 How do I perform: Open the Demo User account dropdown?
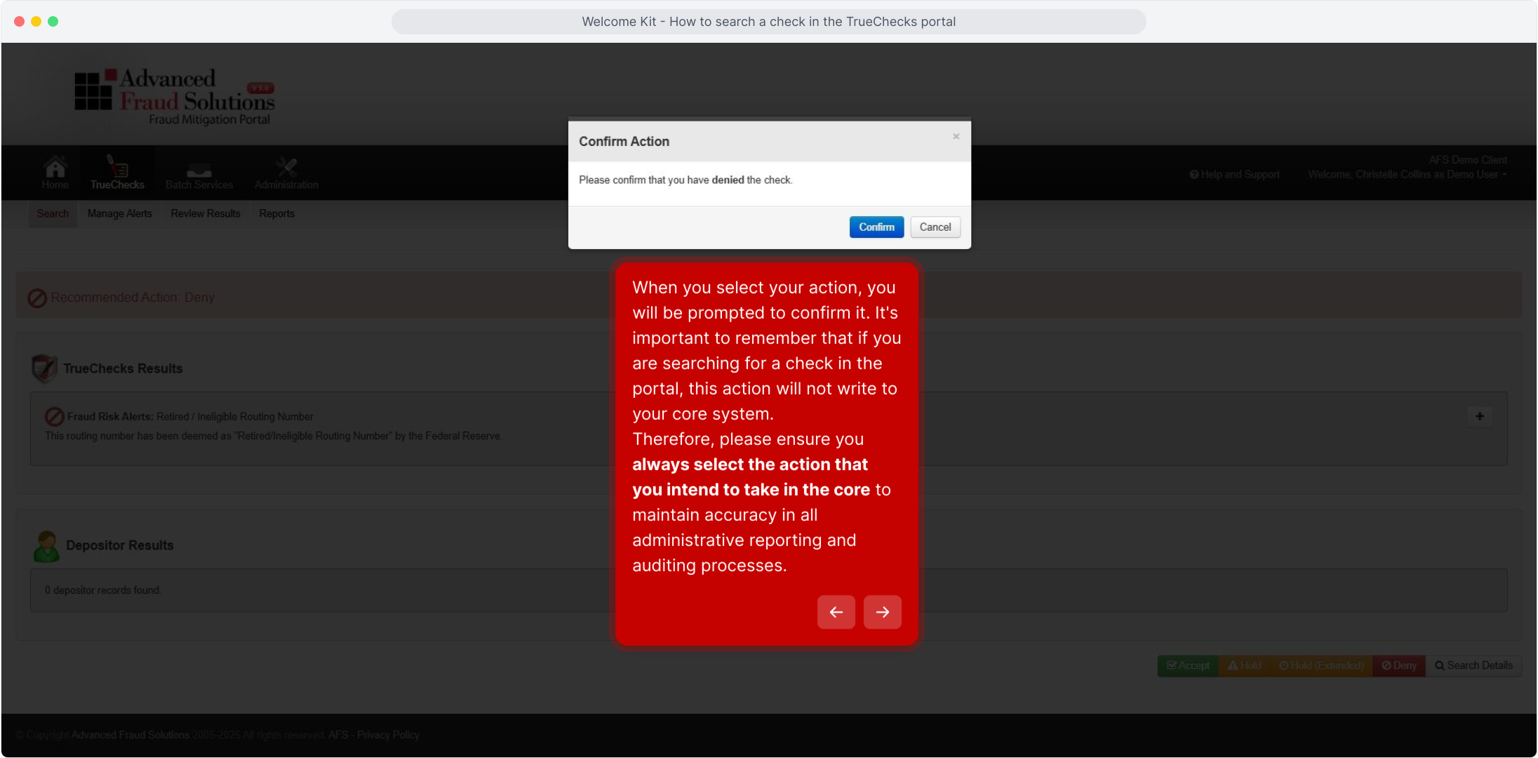pyautogui.click(x=1407, y=174)
